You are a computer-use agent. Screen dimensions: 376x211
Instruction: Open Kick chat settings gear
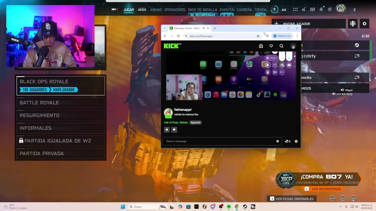[x=296, y=141]
